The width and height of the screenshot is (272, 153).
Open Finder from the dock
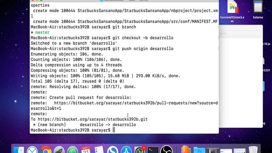pos(19,150)
